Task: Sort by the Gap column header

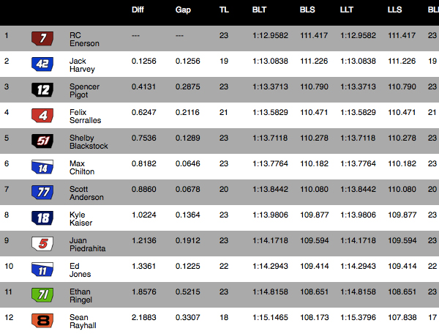Action: (183, 10)
